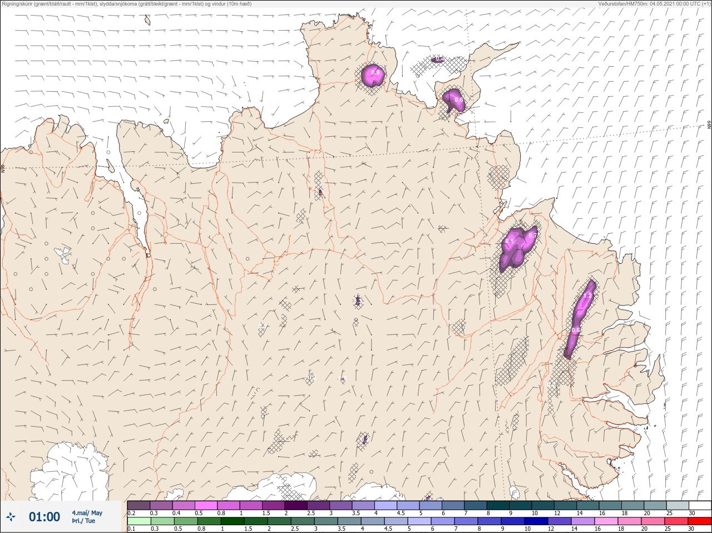Select the bright pink upper swatch between 0.5 and 0.8
The width and height of the screenshot is (712, 533).
(x=206, y=505)
